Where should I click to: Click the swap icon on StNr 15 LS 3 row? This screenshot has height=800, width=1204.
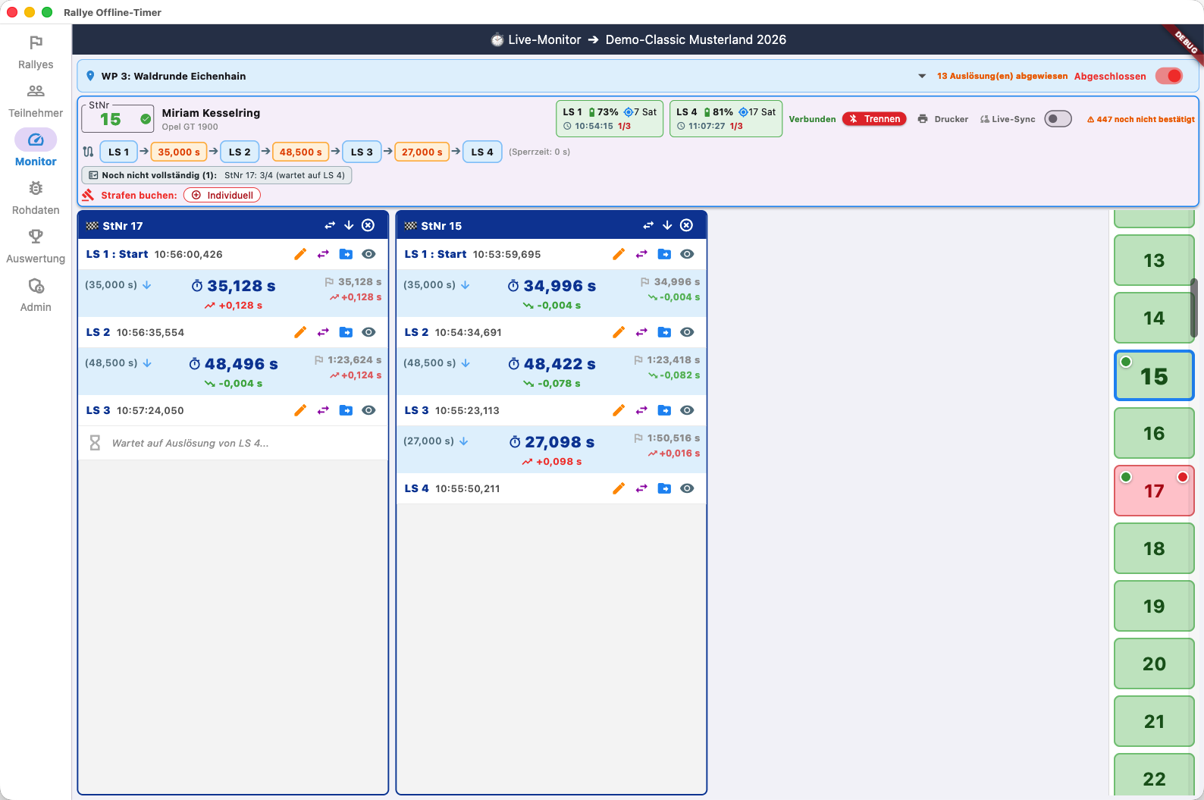click(x=641, y=410)
